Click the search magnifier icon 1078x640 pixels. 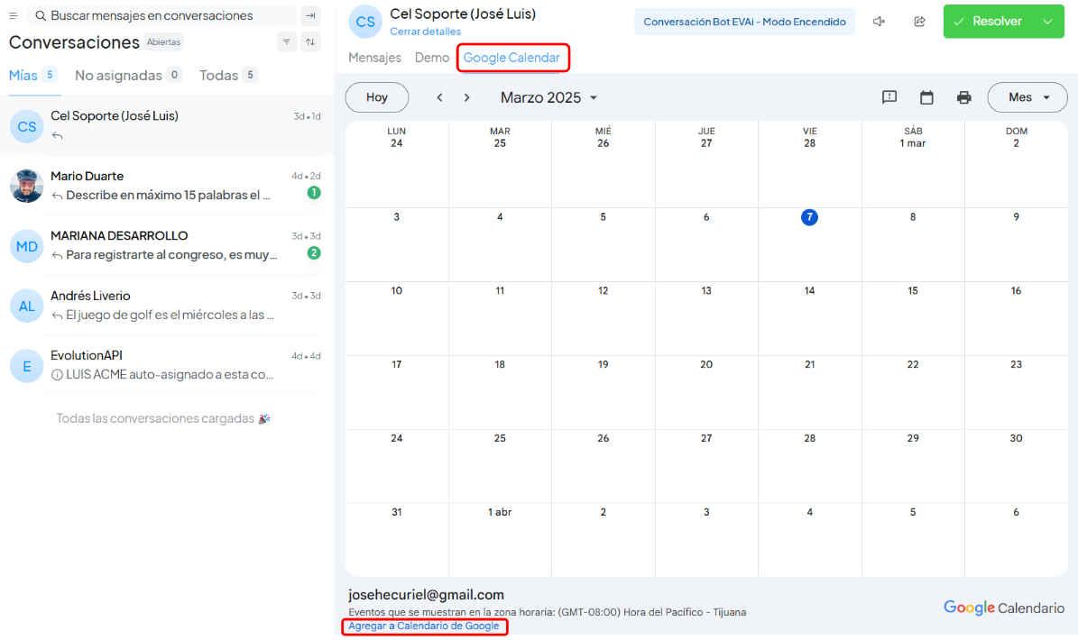click(x=41, y=15)
